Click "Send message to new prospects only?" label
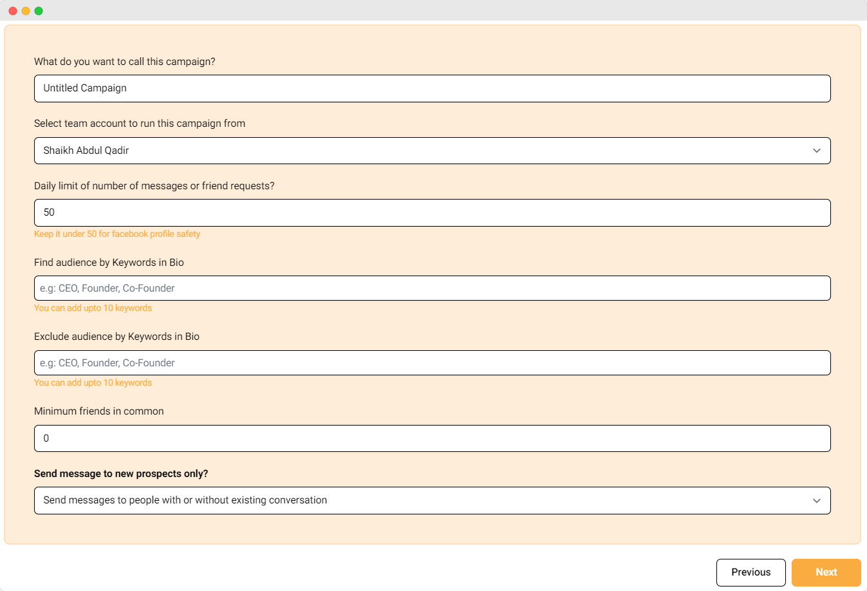 pos(121,474)
